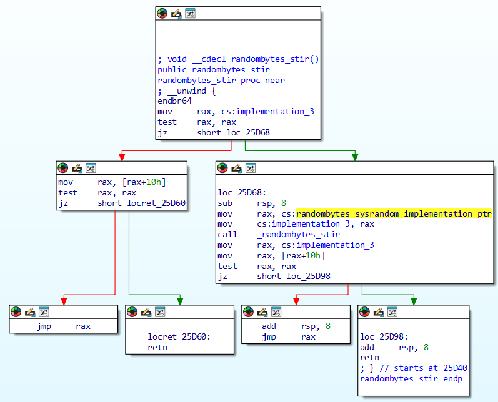Click group icon in locret_25D60 retn node
Image resolution: width=498 pixels, height=402 pixels.
[160, 311]
